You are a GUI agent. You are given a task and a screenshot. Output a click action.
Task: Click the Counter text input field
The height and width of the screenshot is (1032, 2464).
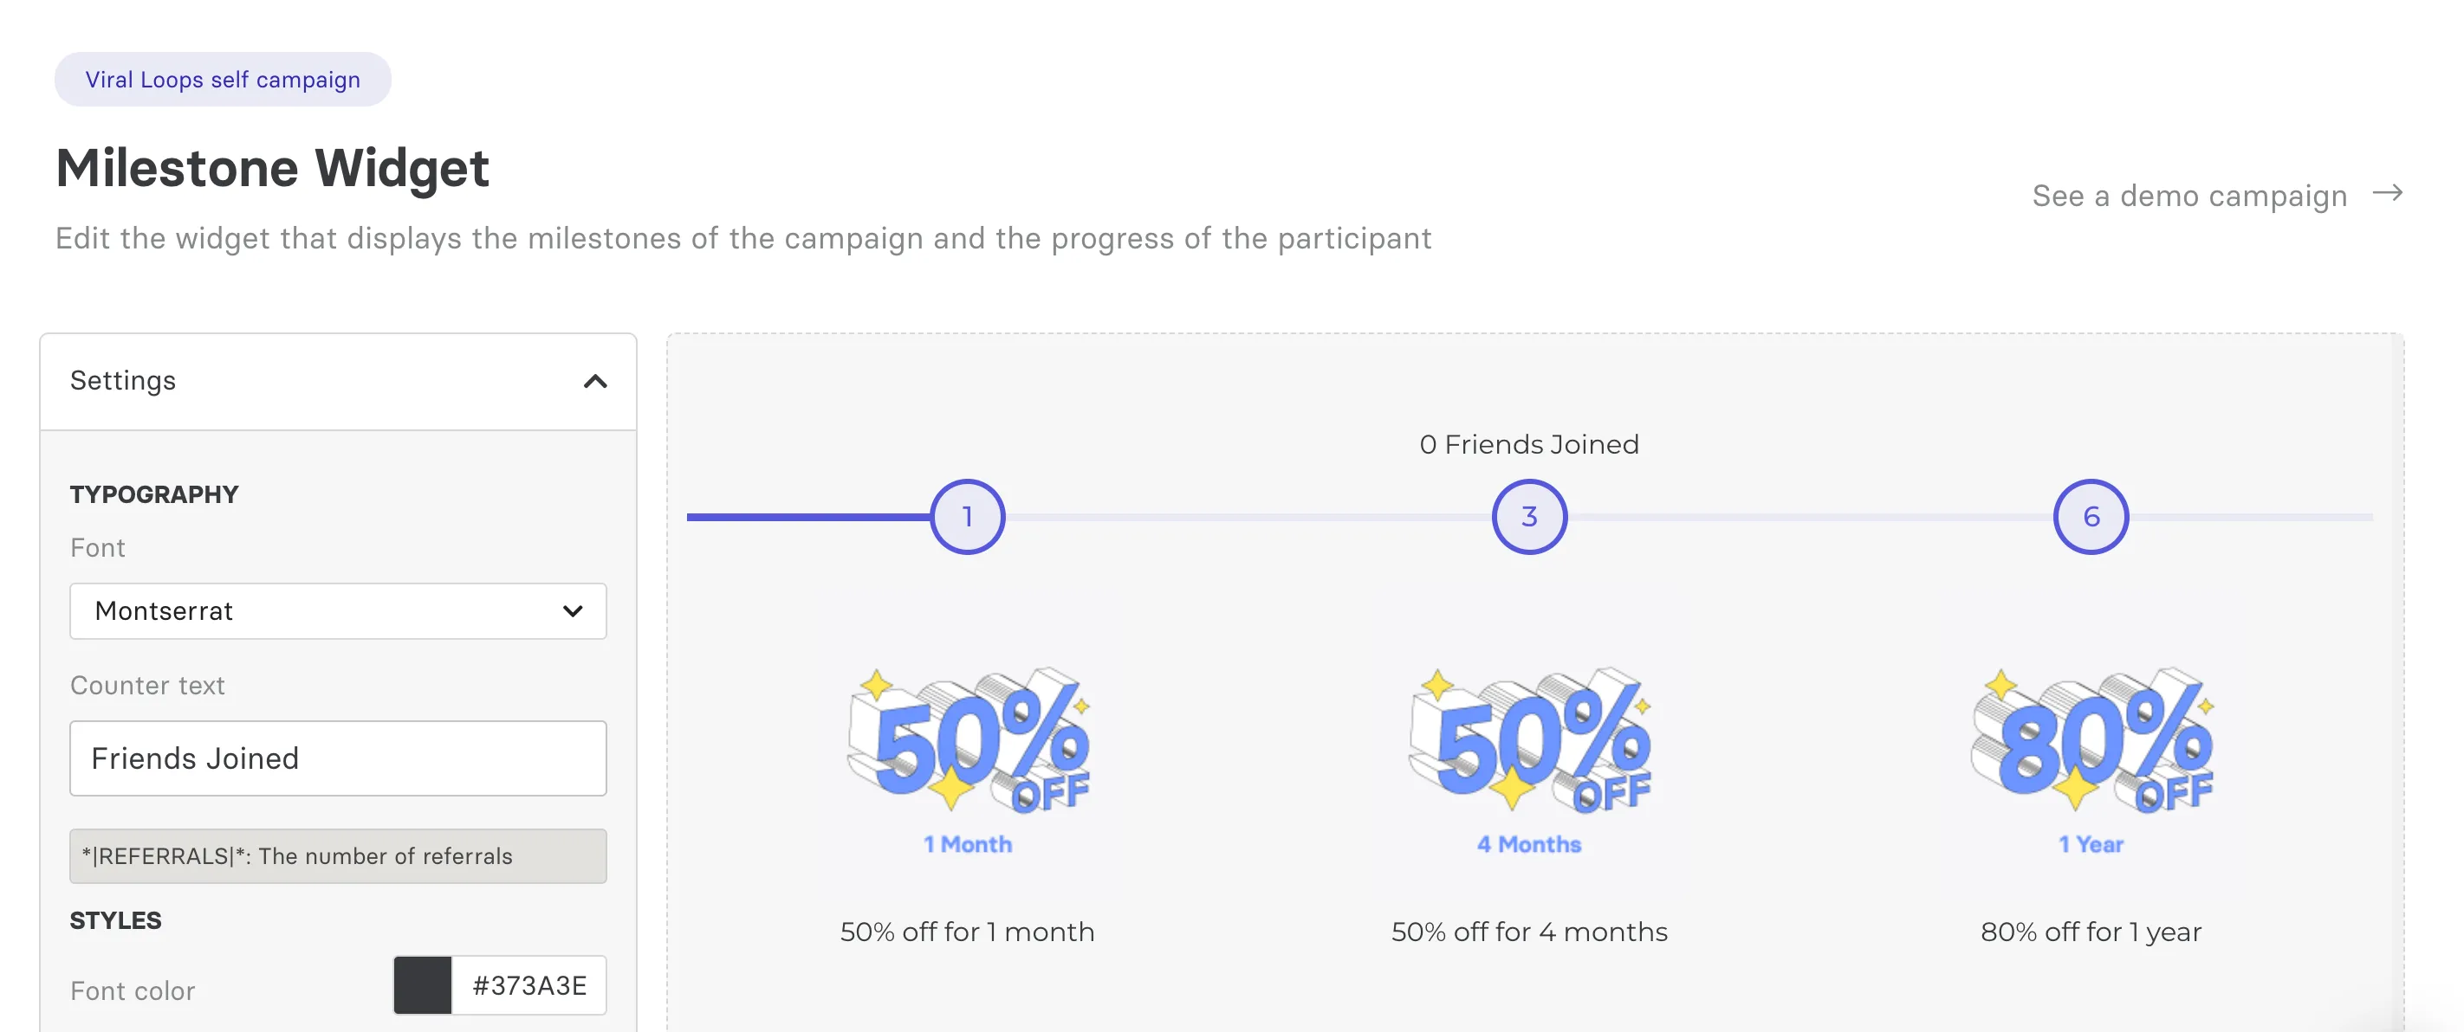point(338,758)
